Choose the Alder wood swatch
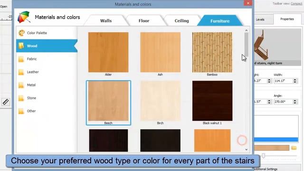This screenshot has height=171, width=304. coord(108,52)
